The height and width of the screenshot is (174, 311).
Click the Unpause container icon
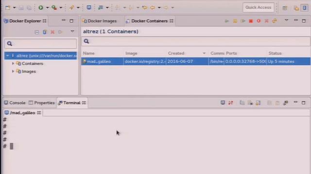[x=243, y=21]
